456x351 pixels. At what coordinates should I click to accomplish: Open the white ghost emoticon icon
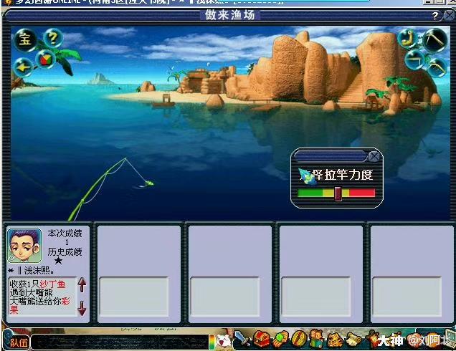pos(224,341)
